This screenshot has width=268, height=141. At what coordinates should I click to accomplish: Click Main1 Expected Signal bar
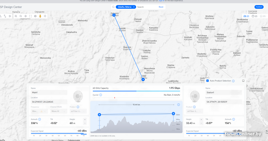[x=59, y=134]
